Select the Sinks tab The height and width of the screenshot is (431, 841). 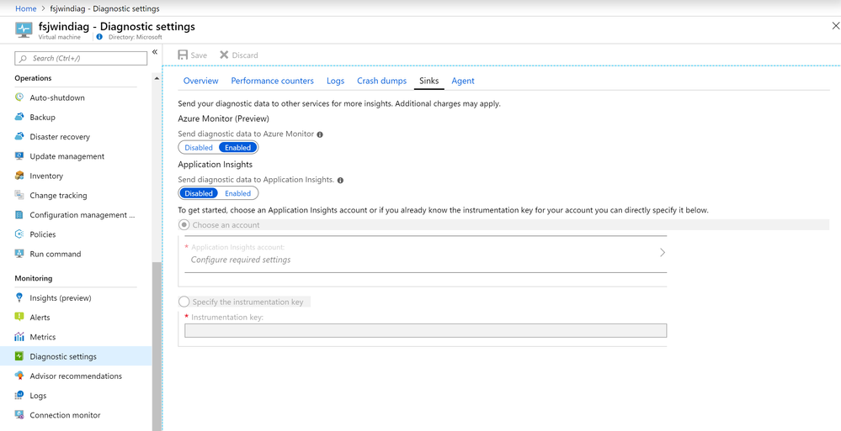click(429, 81)
